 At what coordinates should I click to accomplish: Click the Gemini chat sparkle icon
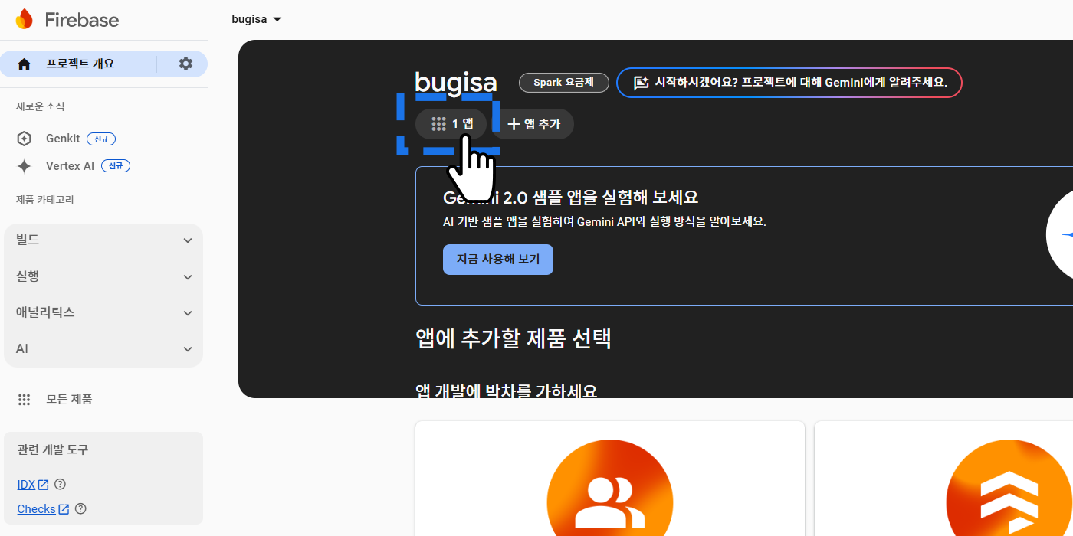click(642, 83)
